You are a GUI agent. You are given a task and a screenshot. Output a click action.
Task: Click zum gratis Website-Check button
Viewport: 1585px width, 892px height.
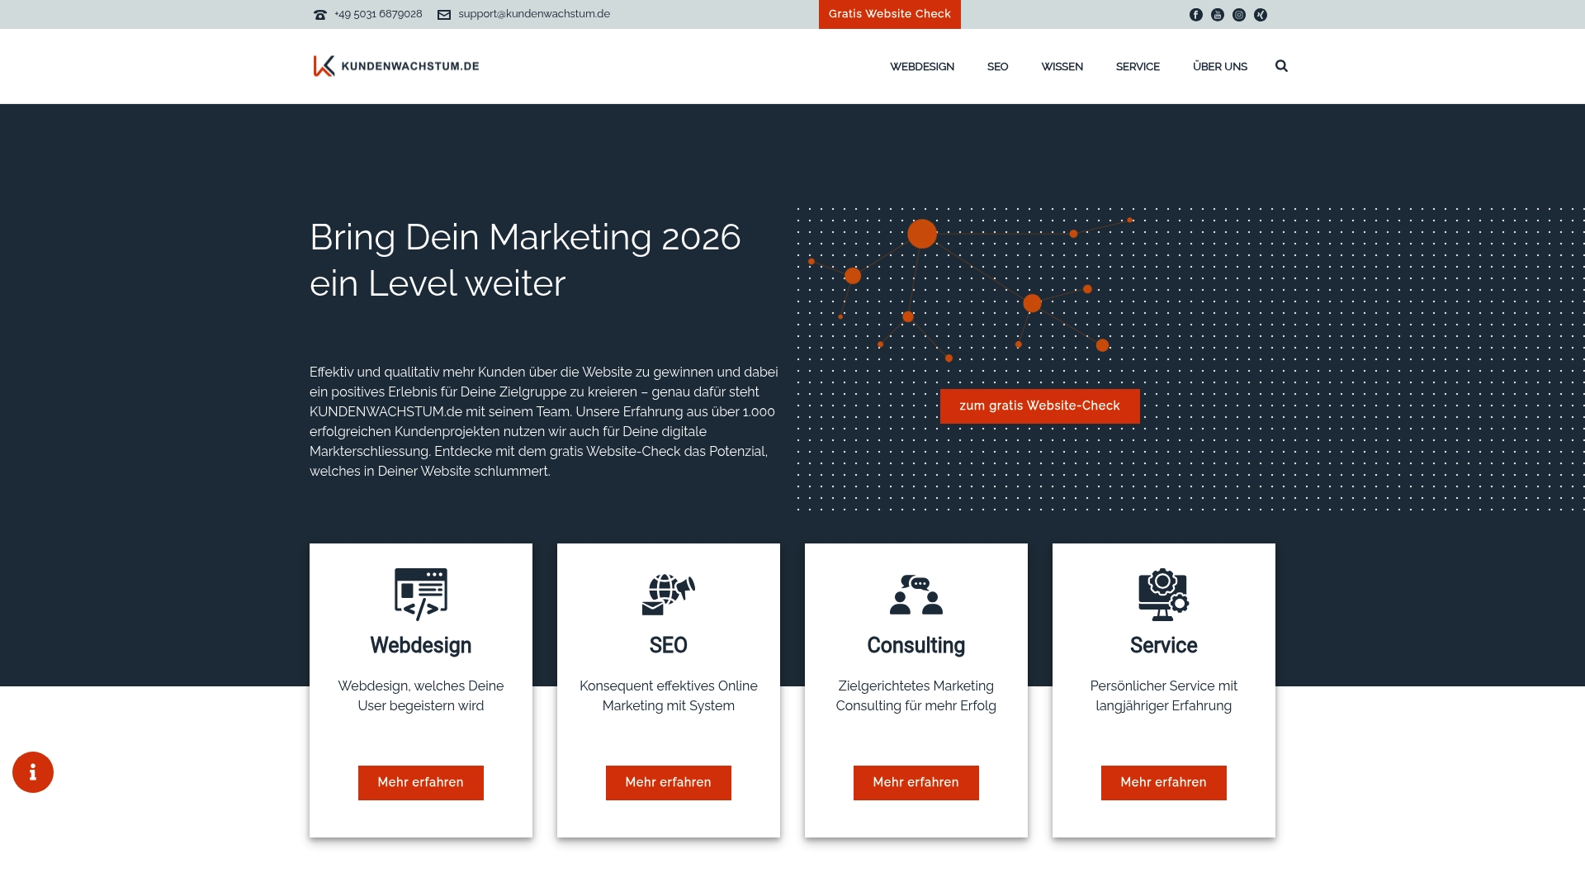coord(1040,406)
